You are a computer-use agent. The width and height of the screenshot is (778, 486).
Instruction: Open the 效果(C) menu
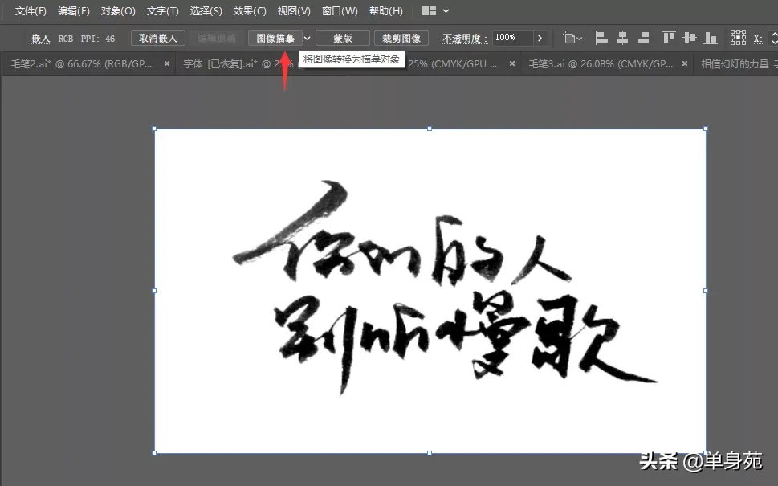pos(250,11)
